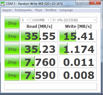Open the Language menu
Viewport: 103px width, 95px height.
pyautogui.click(x=66, y=10)
